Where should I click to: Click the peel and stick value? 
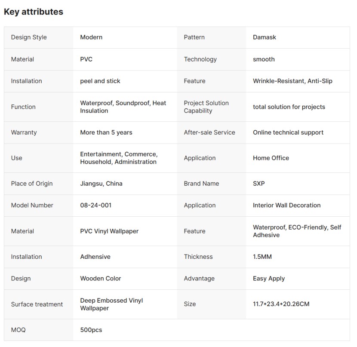(100, 81)
